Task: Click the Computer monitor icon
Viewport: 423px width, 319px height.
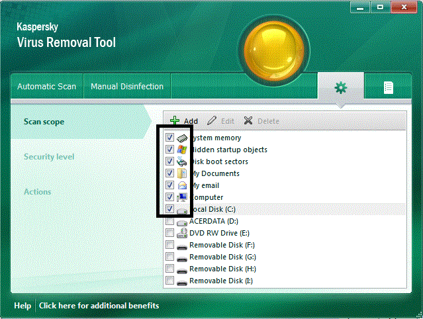Action: (x=182, y=197)
